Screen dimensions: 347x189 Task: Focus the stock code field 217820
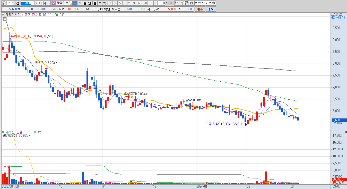pyautogui.click(x=27, y=3)
